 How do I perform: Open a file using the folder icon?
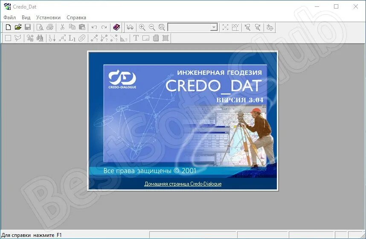point(18,27)
